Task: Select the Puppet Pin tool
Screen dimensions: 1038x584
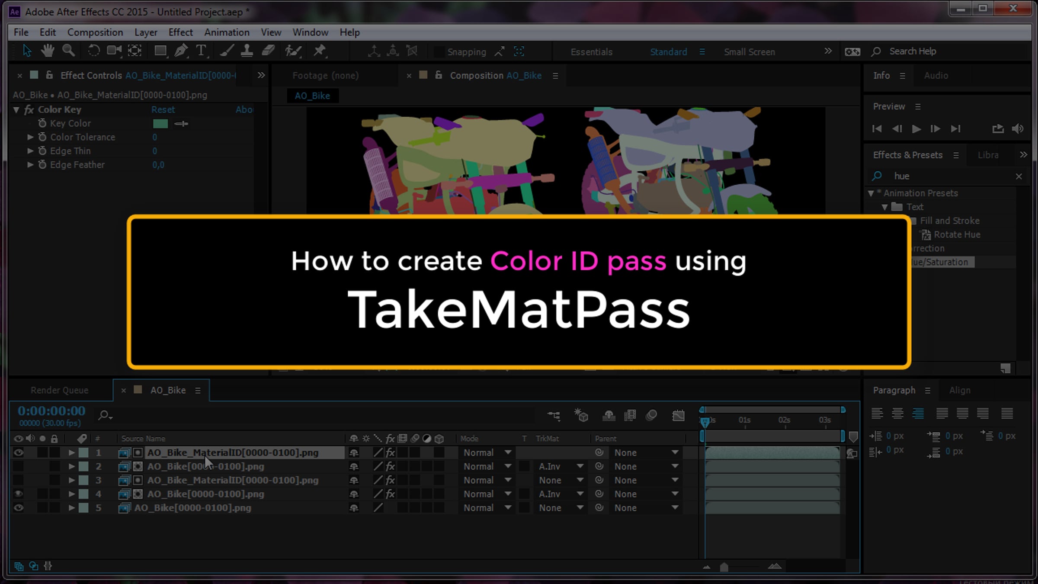Action: tap(320, 51)
